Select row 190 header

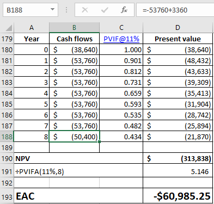[7, 158]
